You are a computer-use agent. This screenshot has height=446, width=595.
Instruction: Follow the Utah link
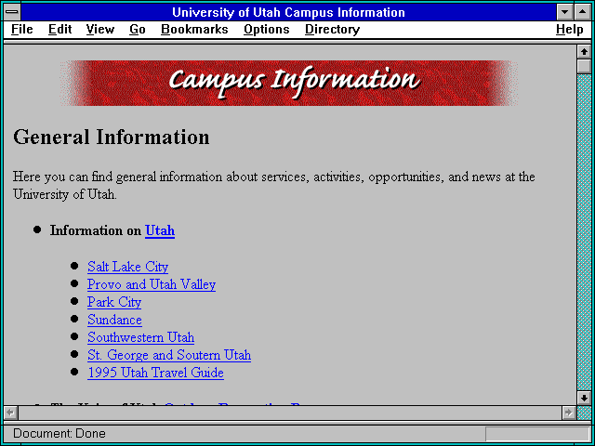[x=160, y=230]
